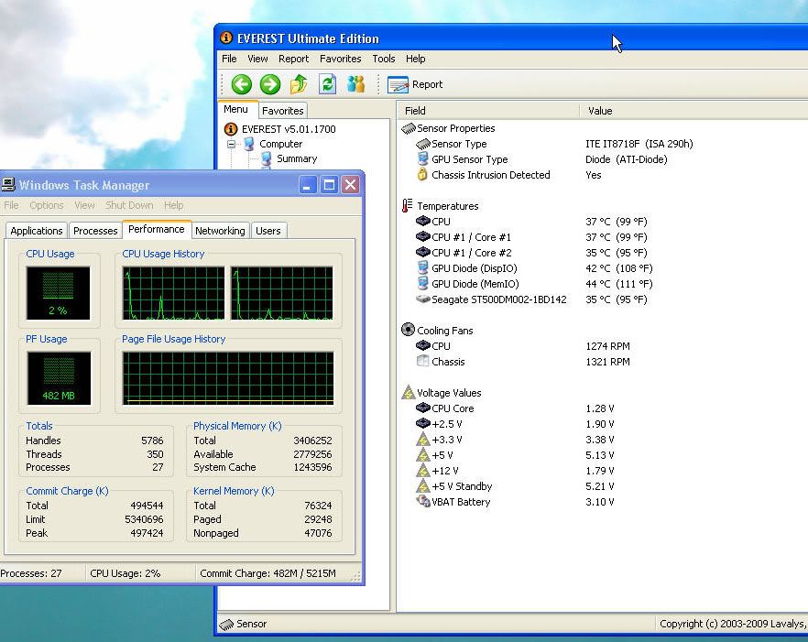
Task: Click the CPU Usage 2 % gauge
Action: pyautogui.click(x=59, y=293)
